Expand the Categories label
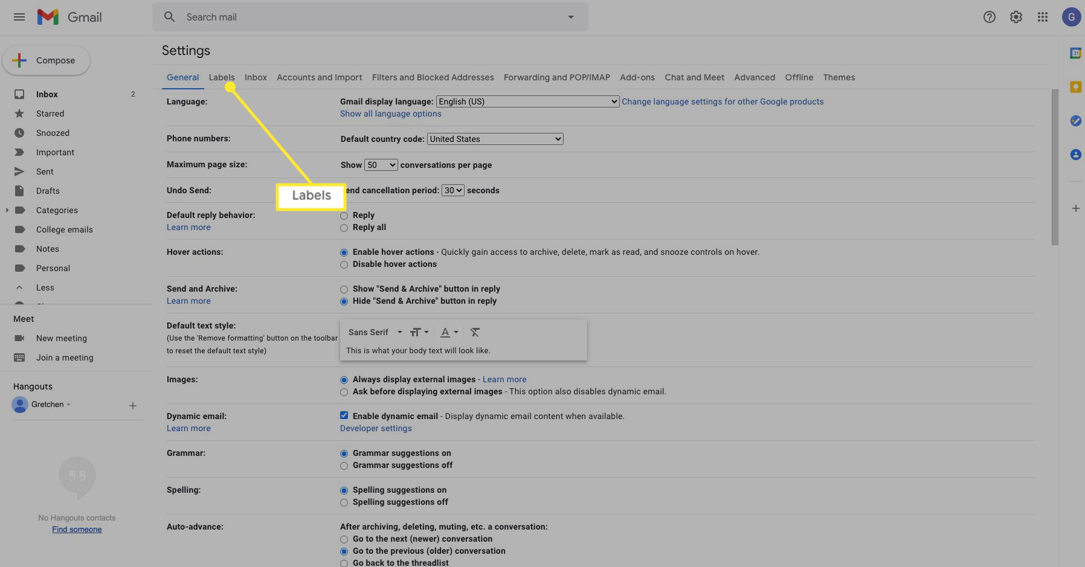1085x567 pixels. [7, 210]
